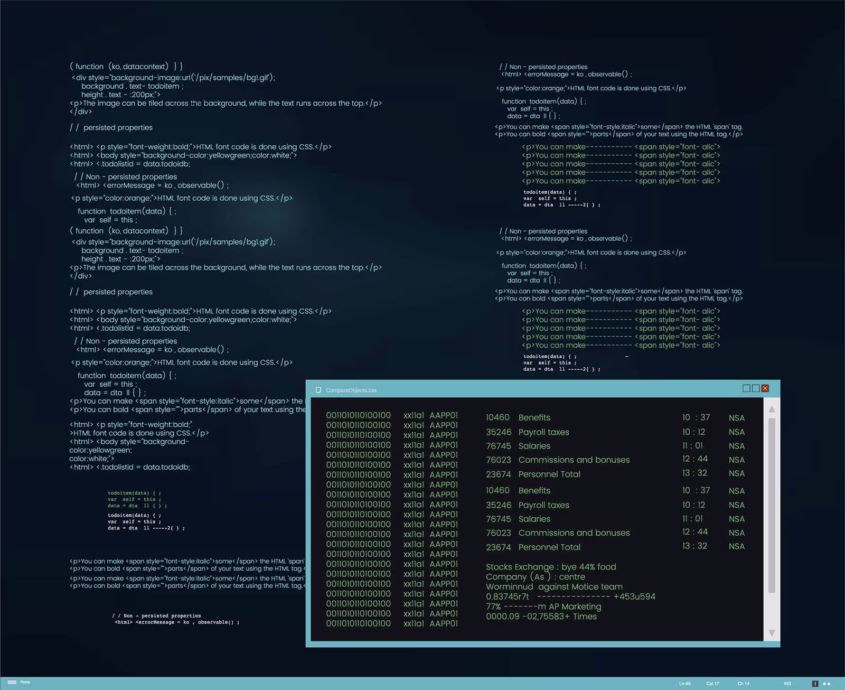Click the topmost NSA label in right column
Screen dimensions: 845x690
coord(736,417)
